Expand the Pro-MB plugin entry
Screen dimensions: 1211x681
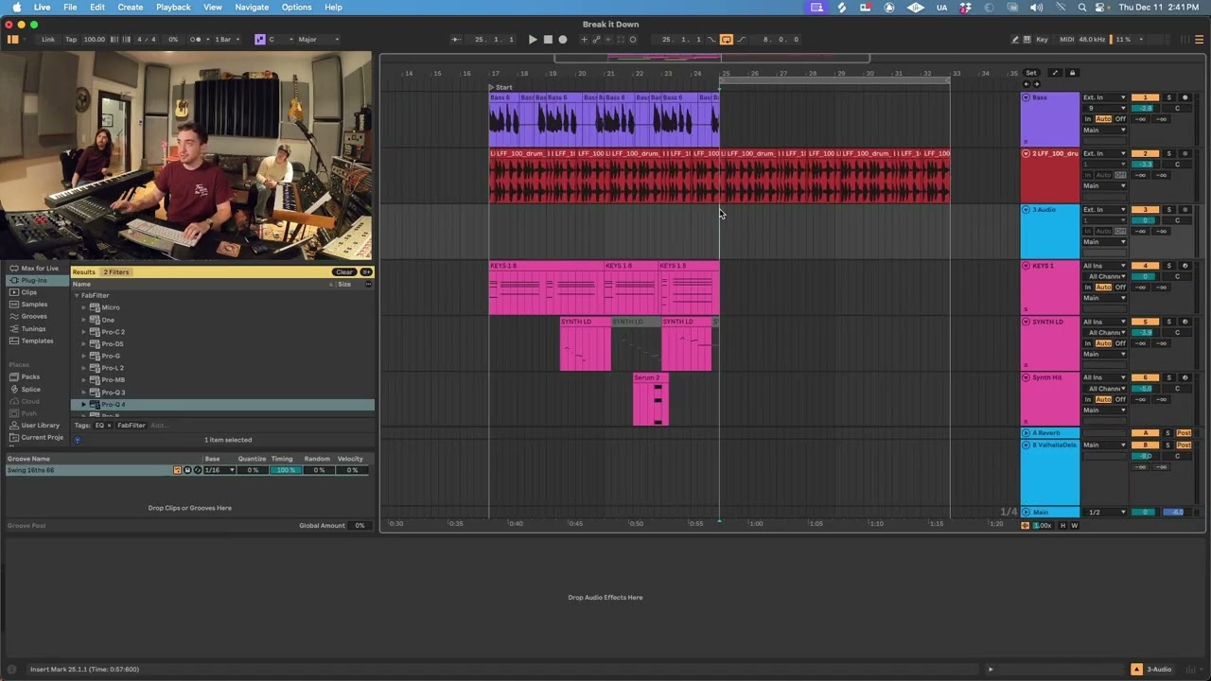click(x=83, y=380)
